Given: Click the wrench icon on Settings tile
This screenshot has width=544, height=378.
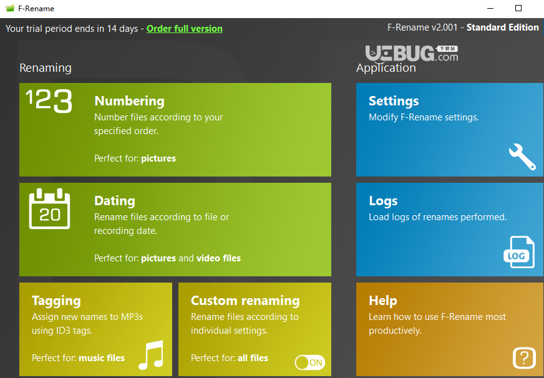Looking at the screenshot, I should point(522,157).
